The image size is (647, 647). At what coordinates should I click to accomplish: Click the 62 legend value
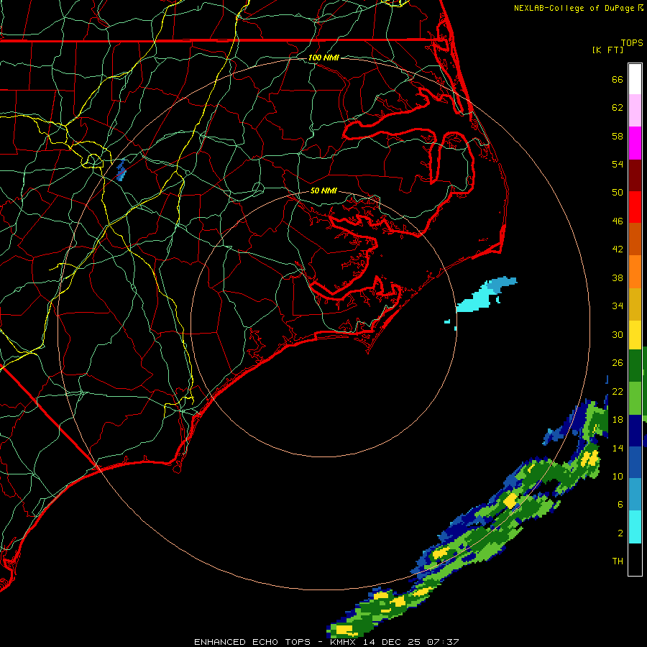(618, 108)
